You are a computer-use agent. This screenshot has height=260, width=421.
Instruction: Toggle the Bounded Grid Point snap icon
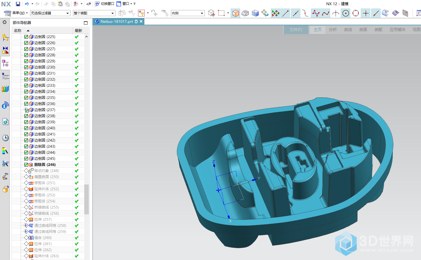[x=405, y=13]
